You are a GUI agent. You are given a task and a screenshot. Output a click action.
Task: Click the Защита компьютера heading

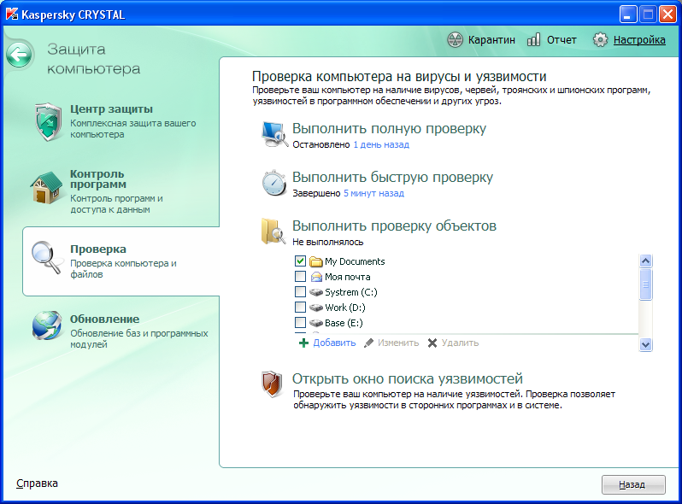pyautogui.click(x=93, y=59)
